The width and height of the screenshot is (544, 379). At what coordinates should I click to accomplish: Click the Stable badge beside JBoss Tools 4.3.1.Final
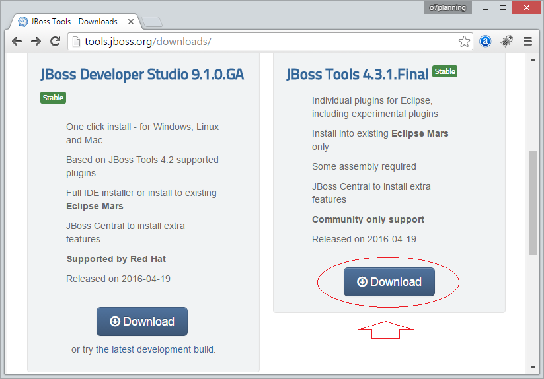coord(445,71)
